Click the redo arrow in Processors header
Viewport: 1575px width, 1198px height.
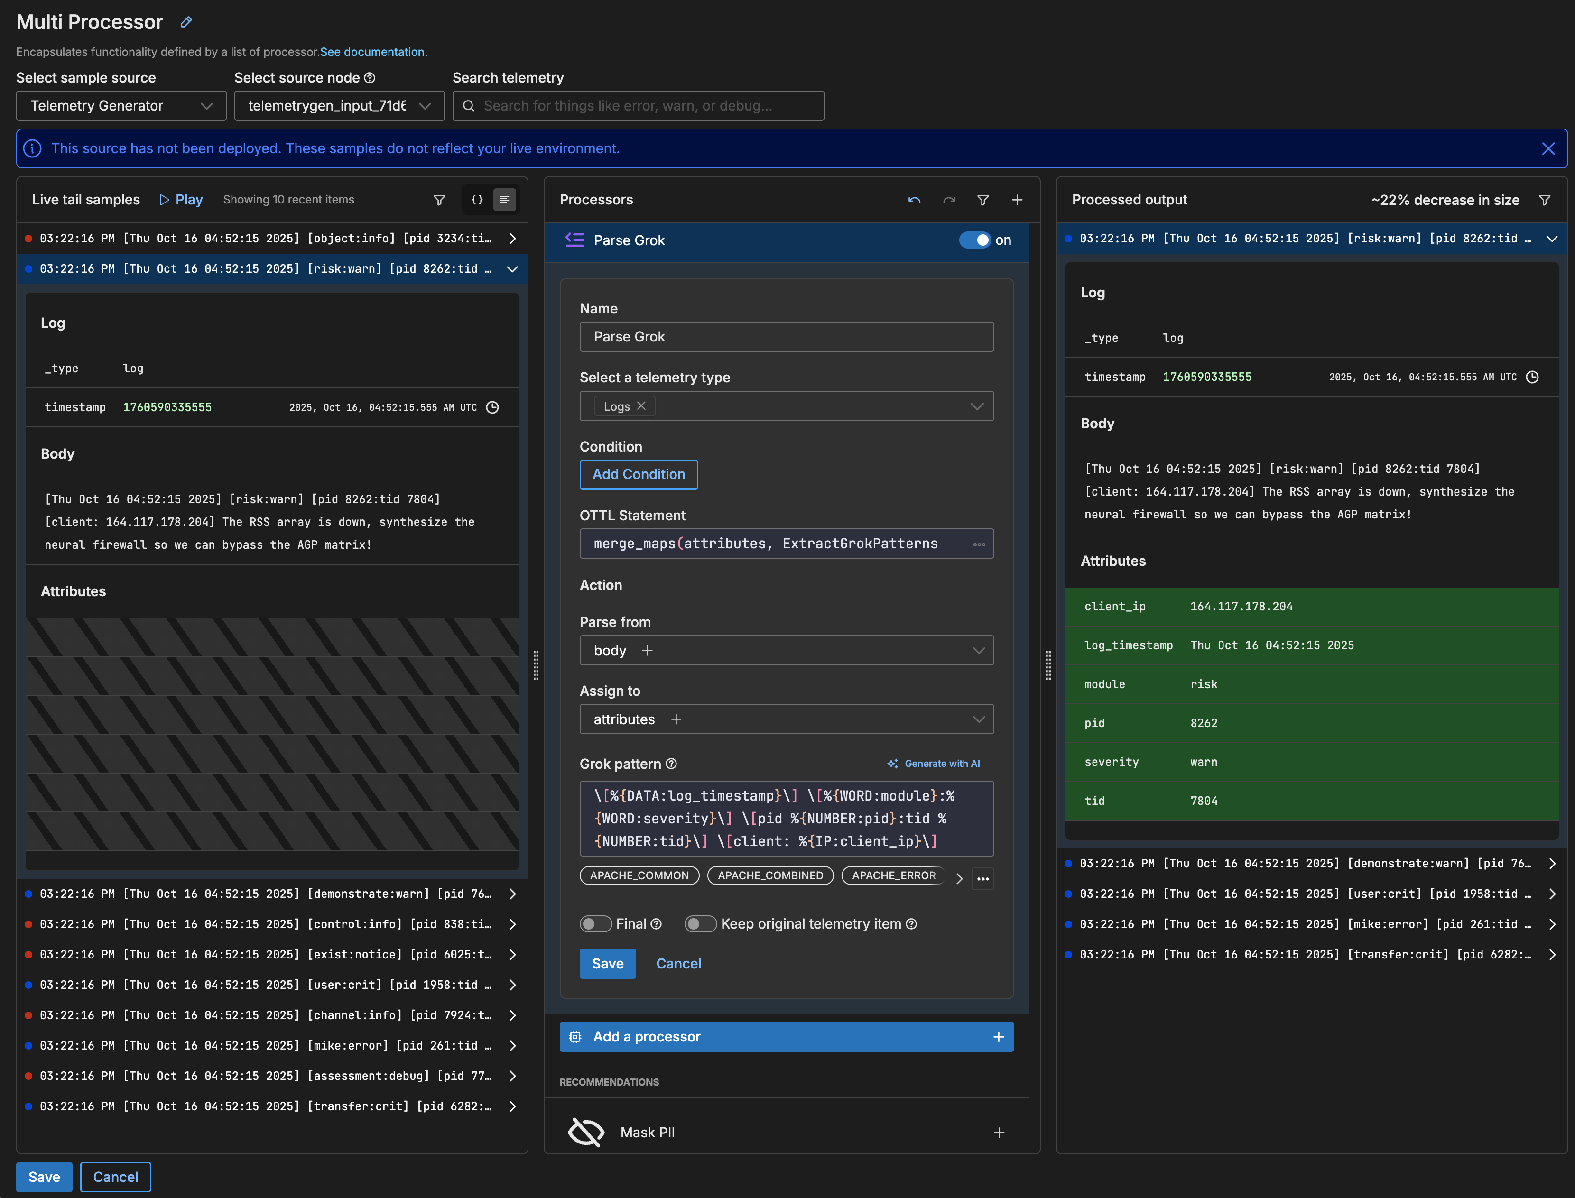pyautogui.click(x=949, y=201)
